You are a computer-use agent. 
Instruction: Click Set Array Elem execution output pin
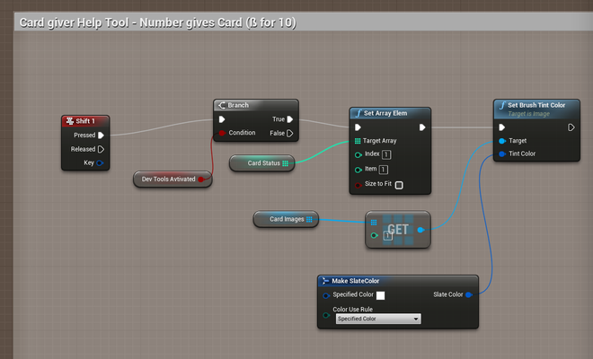point(422,127)
